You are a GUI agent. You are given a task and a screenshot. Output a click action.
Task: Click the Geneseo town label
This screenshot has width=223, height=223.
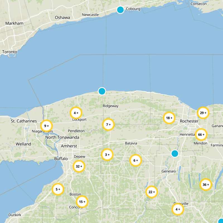169,171
